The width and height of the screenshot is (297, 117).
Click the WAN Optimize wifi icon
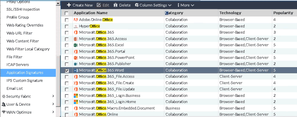pos(4,112)
